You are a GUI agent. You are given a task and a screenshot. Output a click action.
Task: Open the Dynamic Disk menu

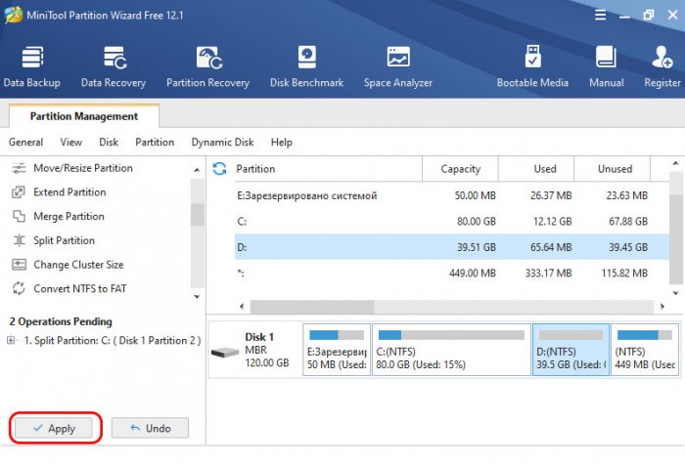pos(222,143)
